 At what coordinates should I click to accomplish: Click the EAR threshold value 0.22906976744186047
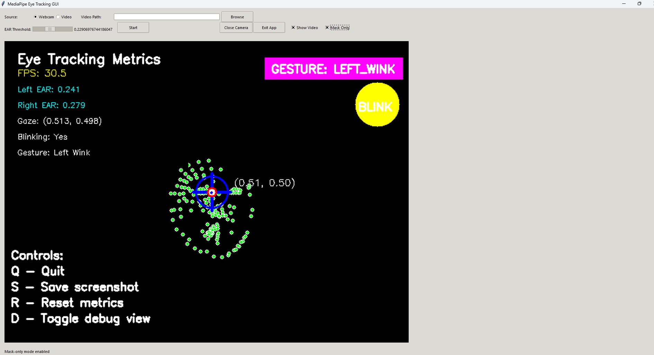click(93, 29)
